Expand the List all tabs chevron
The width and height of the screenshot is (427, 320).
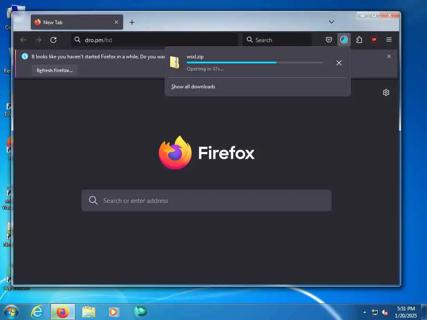point(332,22)
